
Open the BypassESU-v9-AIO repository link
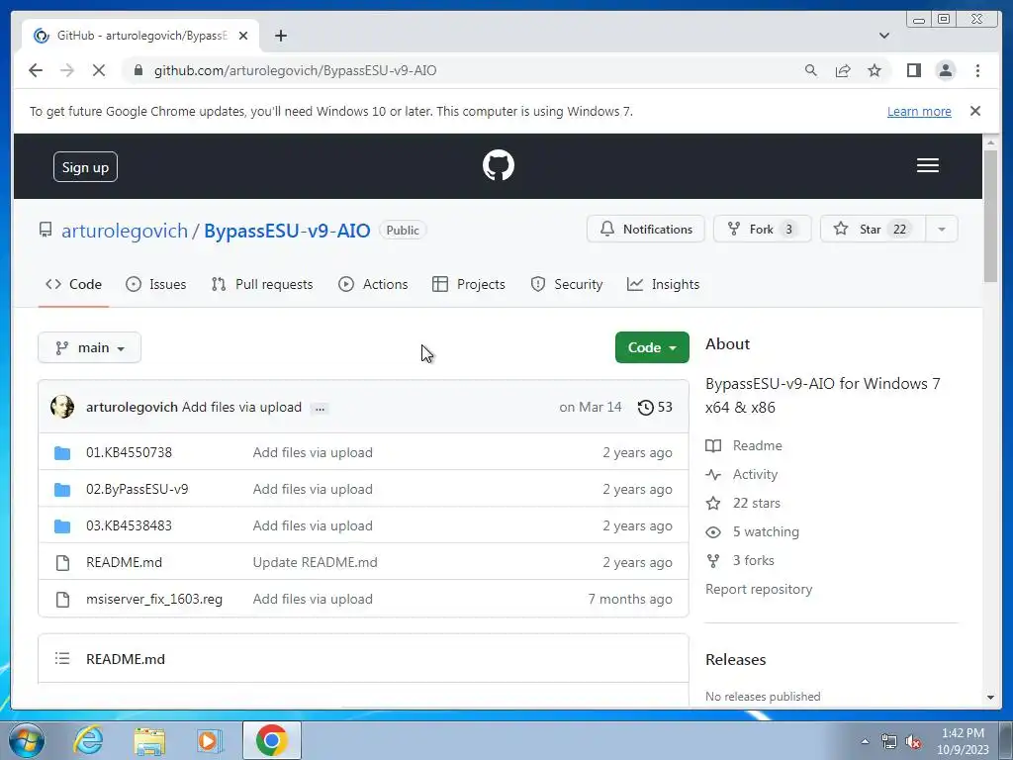tap(287, 231)
